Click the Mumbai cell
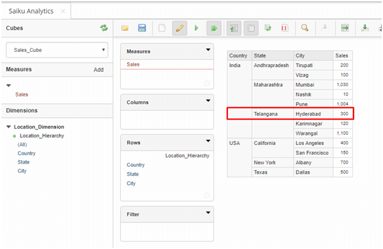The height and width of the screenshot is (249, 383). 314,85
